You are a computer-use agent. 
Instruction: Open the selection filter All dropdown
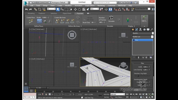51,9
